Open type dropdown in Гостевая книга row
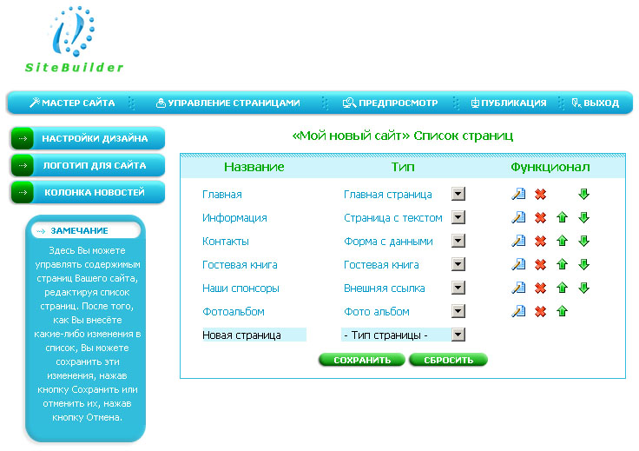Viewport: 639px width, 451px height. [458, 264]
